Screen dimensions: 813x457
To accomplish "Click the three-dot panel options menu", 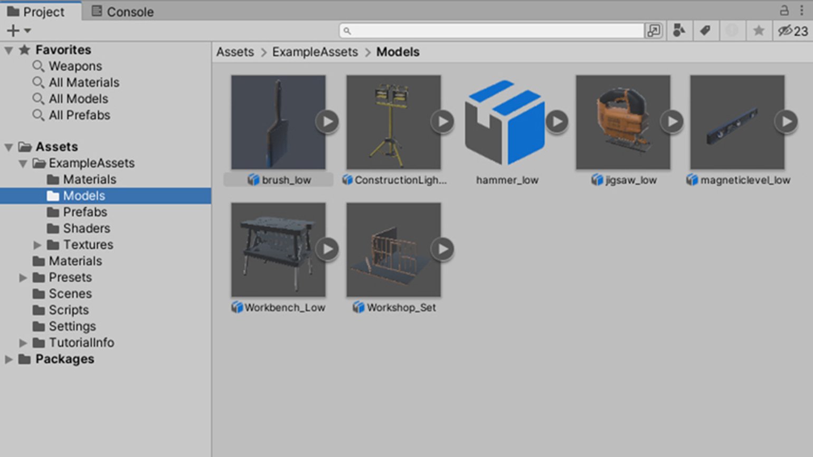I will tap(801, 11).
